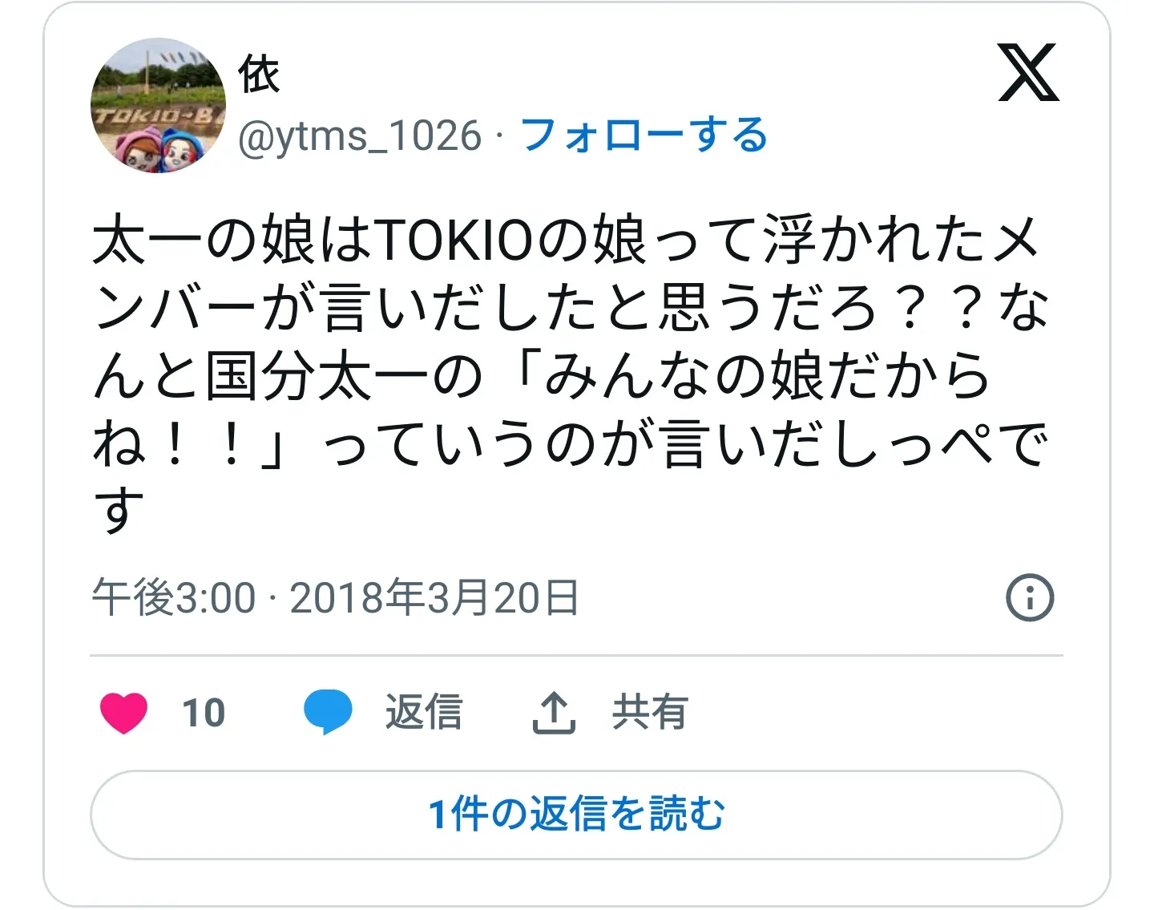Click the blue reply bubble icon
Image resolution: width=1154 pixels, height=910 pixels.
click(x=328, y=712)
